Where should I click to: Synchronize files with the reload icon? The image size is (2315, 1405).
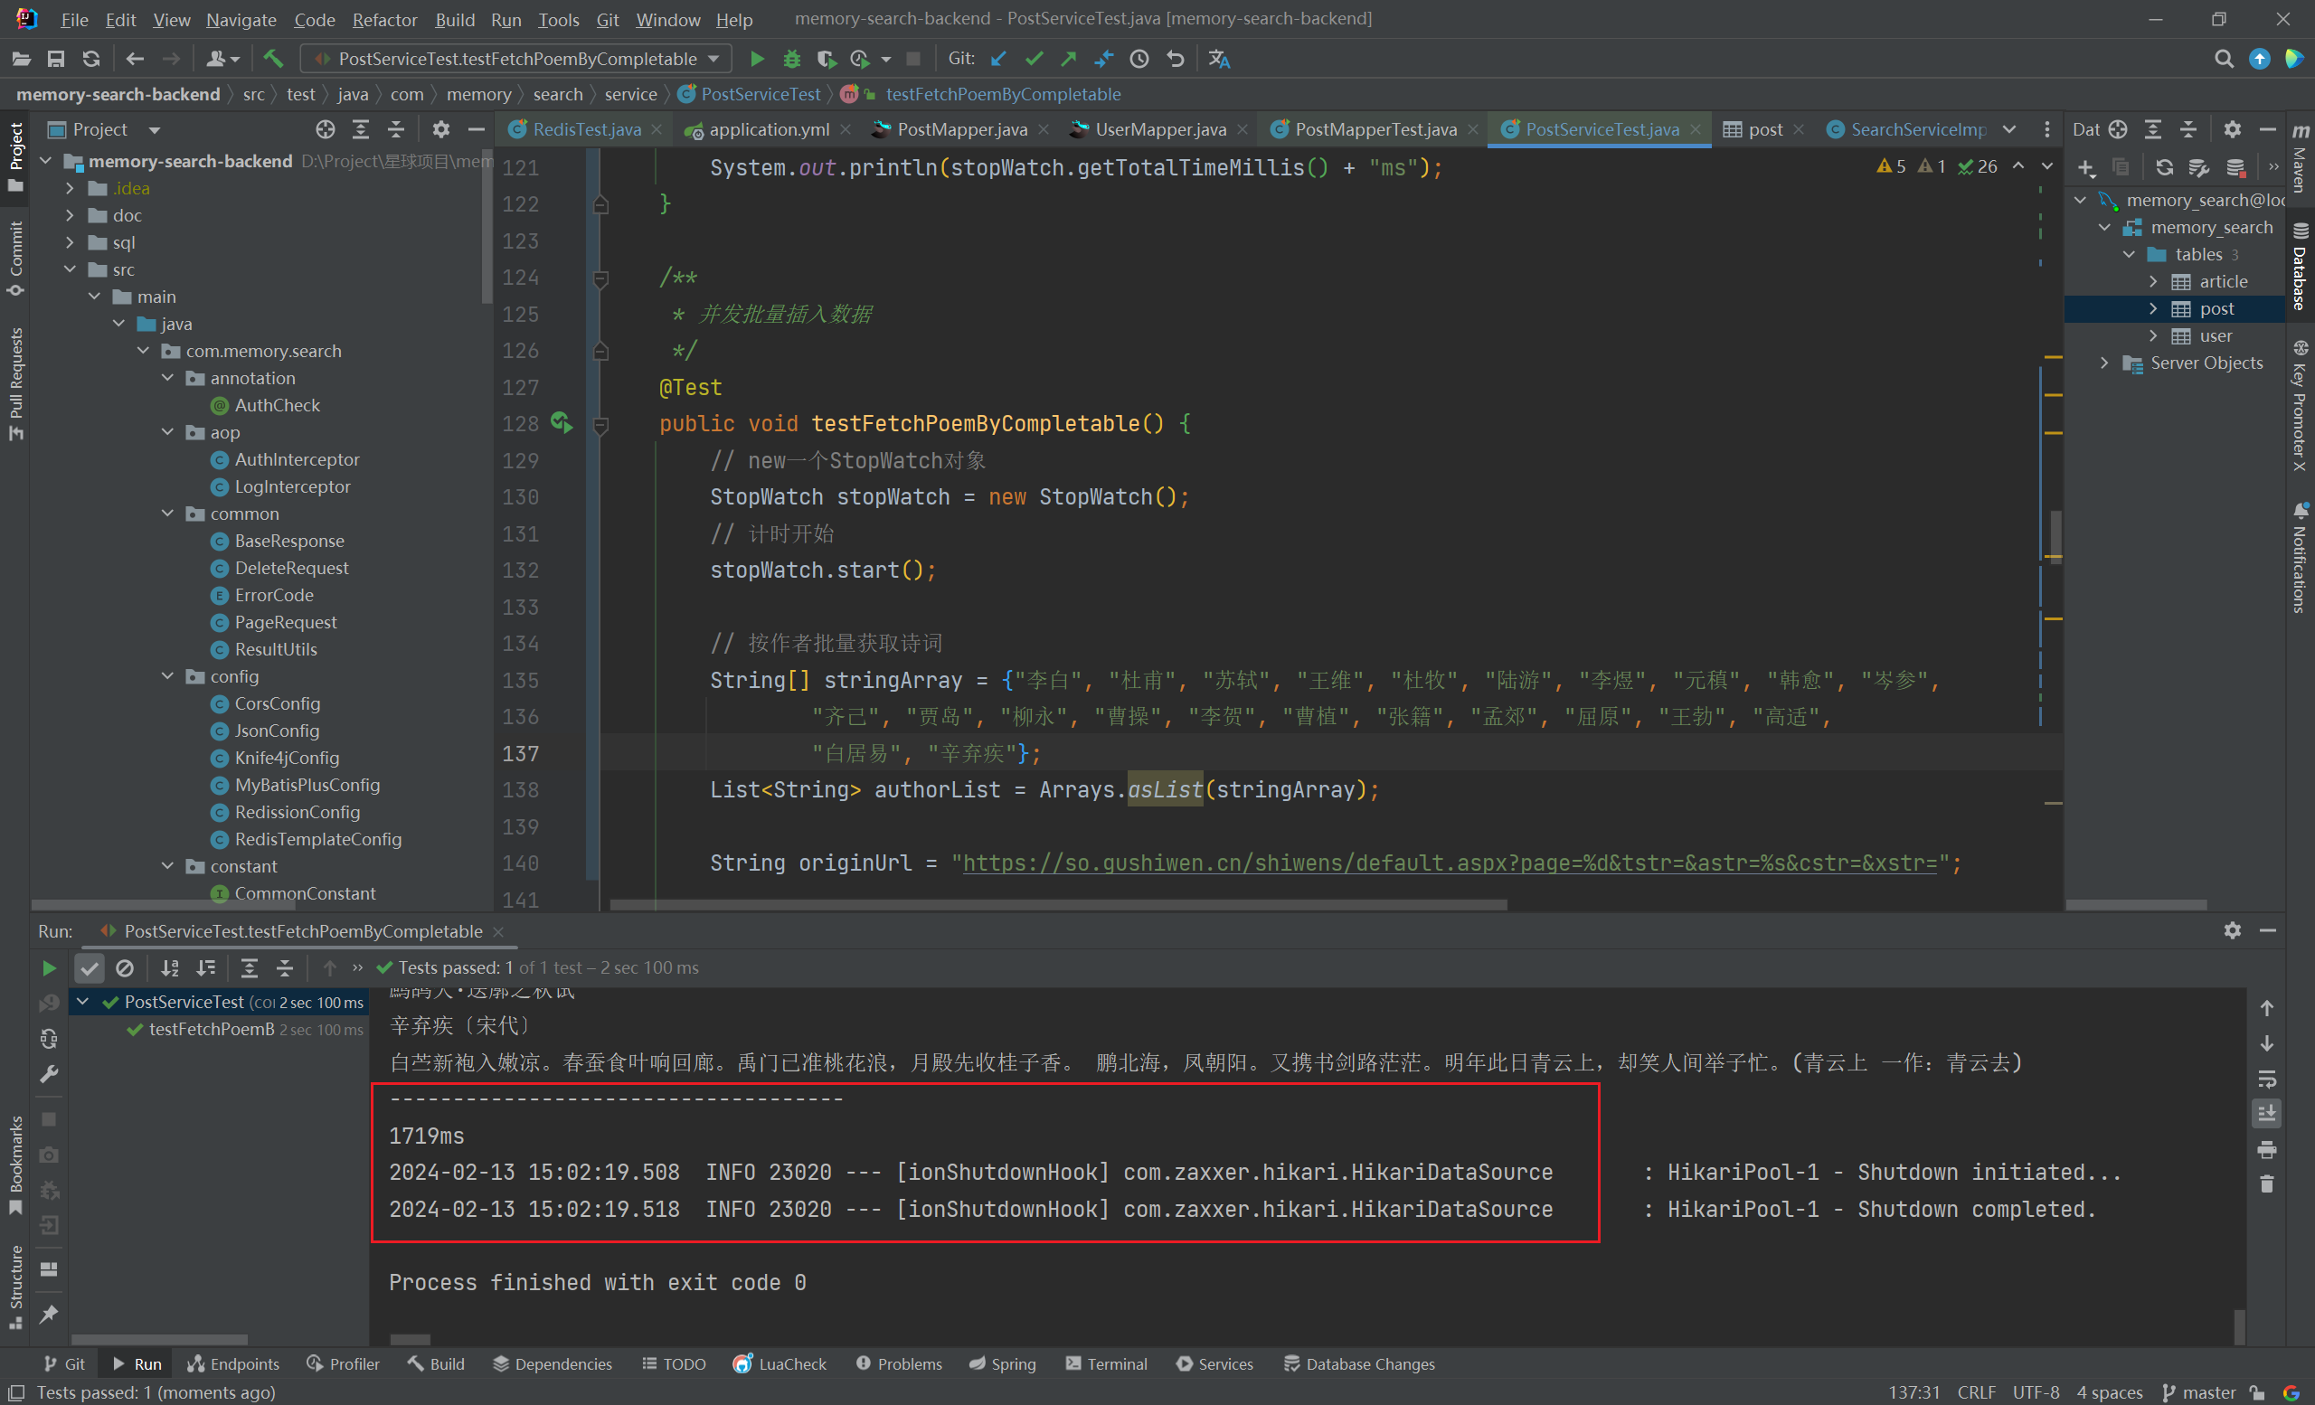click(x=91, y=59)
